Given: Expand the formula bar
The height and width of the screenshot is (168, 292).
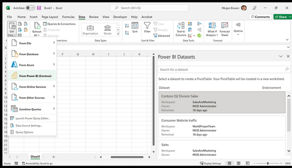Looking at the screenshot, I should click(288, 47).
